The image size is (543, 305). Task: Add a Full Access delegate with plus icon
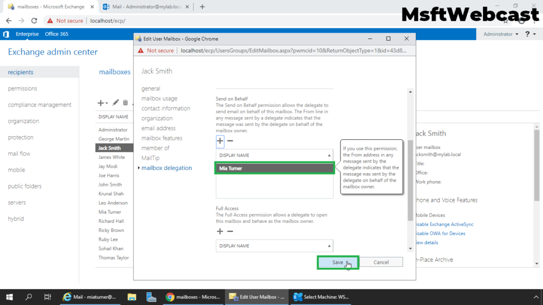point(220,231)
